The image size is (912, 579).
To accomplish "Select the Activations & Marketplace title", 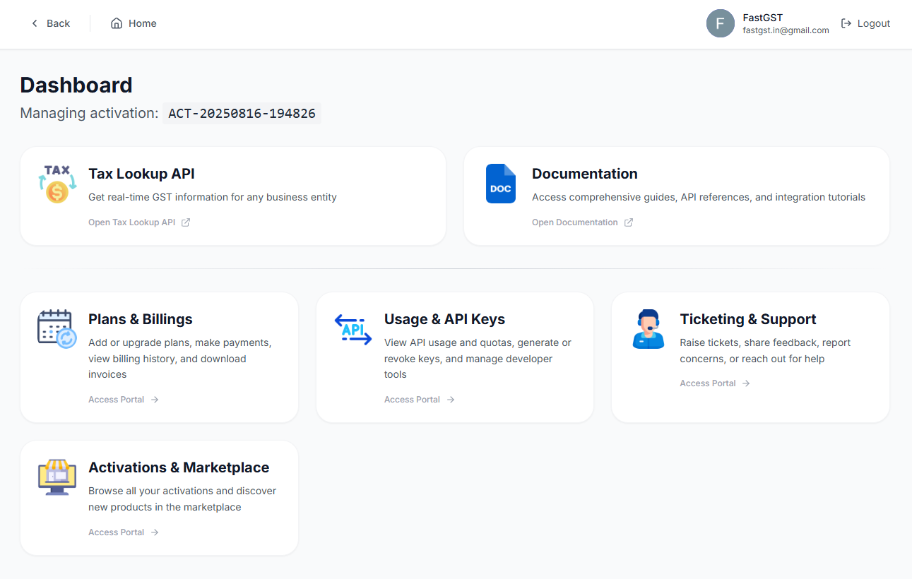I will [x=179, y=467].
